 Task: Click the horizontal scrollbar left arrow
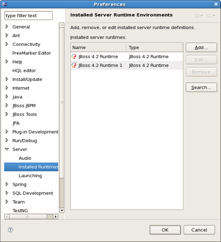[x=7, y=217]
